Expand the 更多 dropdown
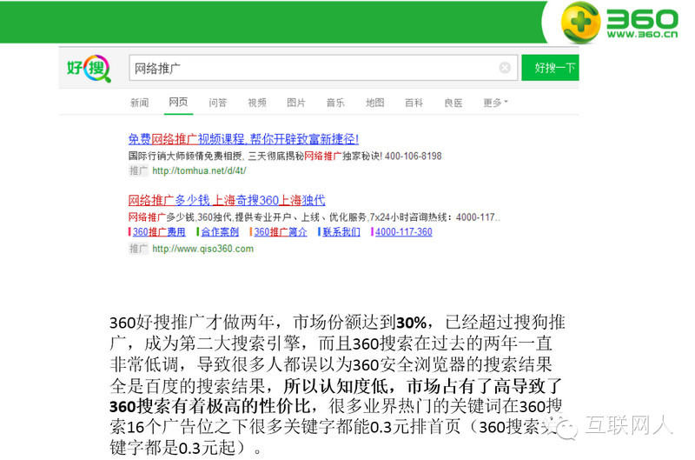This screenshot has height=460, width=695. 495,103
